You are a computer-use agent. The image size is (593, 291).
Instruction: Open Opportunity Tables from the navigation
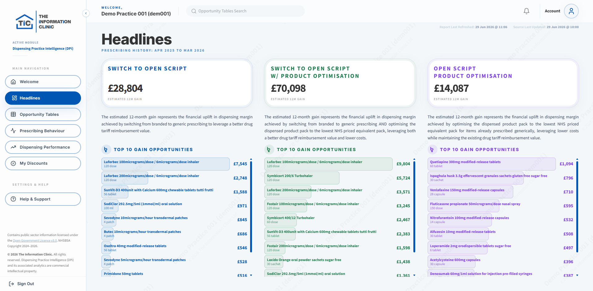point(43,114)
